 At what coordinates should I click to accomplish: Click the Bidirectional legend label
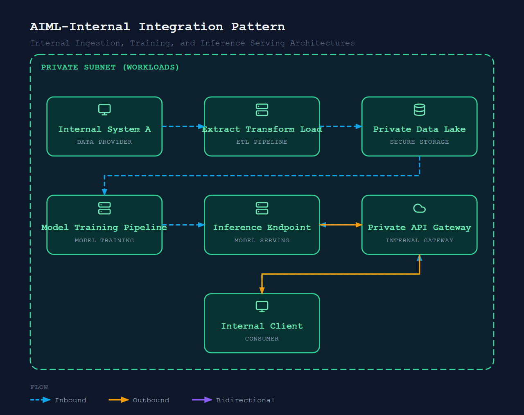pyautogui.click(x=246, y=400)
